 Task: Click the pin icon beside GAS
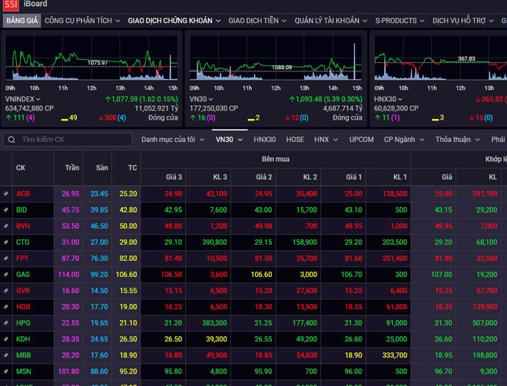pos(6,275)
